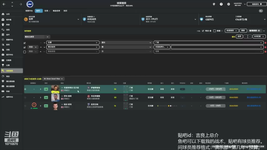Open Dynamics in the sidebar

pyautogui.click(x=3, y=30)
